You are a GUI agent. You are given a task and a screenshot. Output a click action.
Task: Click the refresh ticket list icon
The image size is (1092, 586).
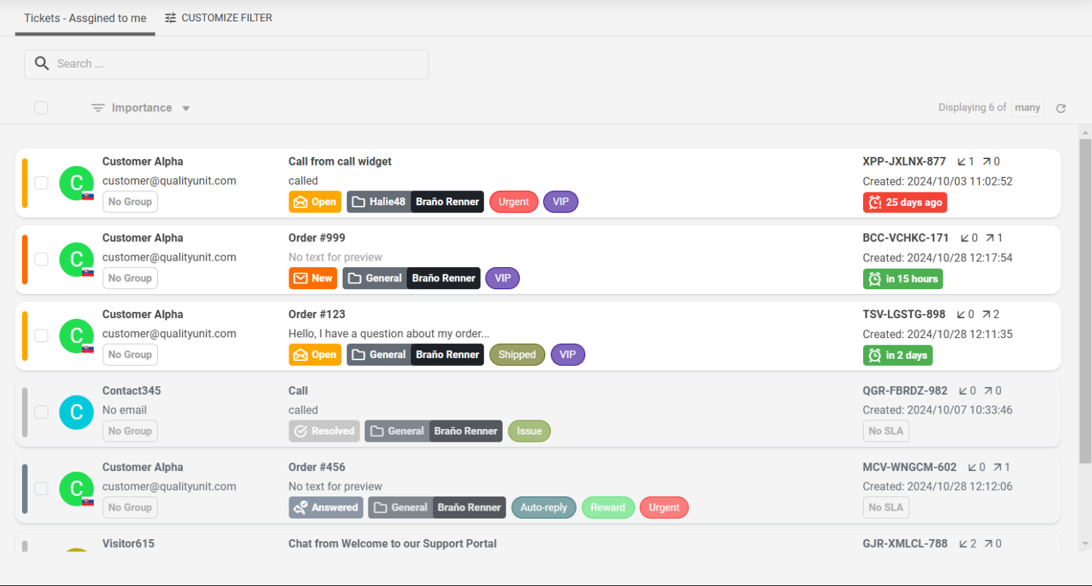click(x=1061, y=108)
